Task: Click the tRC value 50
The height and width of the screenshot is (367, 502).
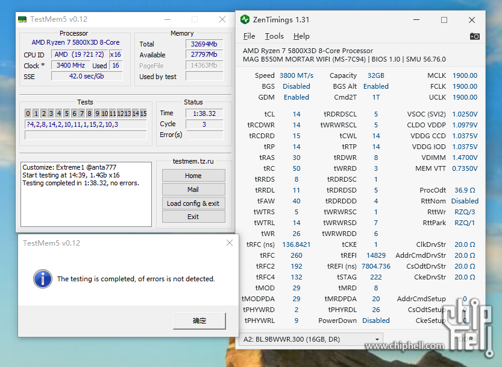Action: pyautogui.click(x=296, y=168)
